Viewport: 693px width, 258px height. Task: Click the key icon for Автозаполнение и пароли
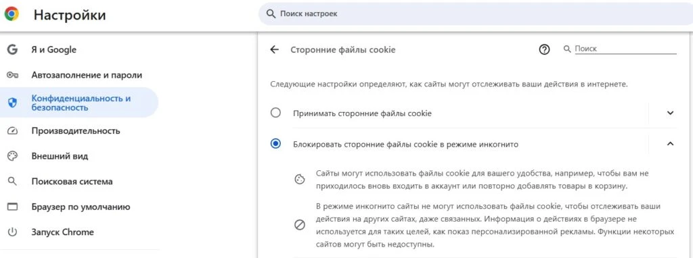[12, 76]
